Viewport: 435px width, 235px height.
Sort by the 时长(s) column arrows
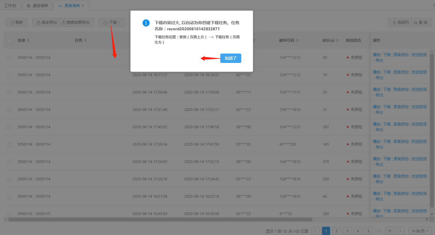[x=338, y=41]
